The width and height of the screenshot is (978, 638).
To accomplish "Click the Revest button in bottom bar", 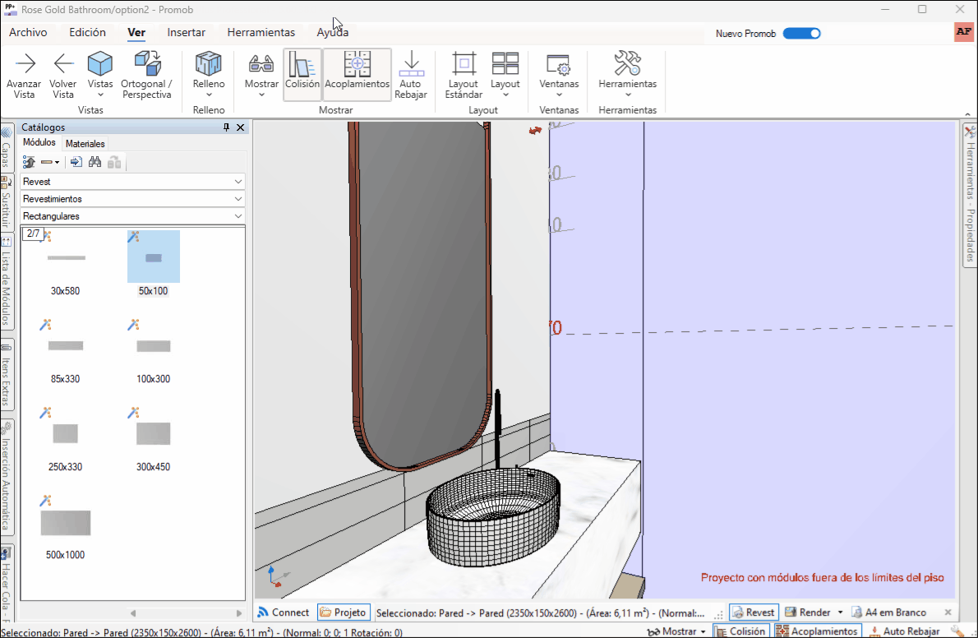I will 754,613.
